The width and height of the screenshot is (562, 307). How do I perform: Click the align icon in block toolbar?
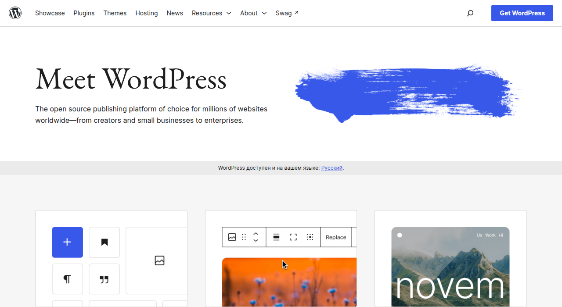click(277, 237)
